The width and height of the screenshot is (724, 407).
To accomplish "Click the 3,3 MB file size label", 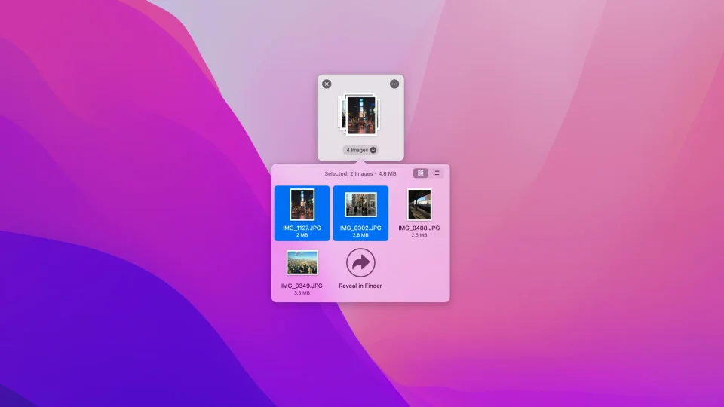I will [302, 293].
